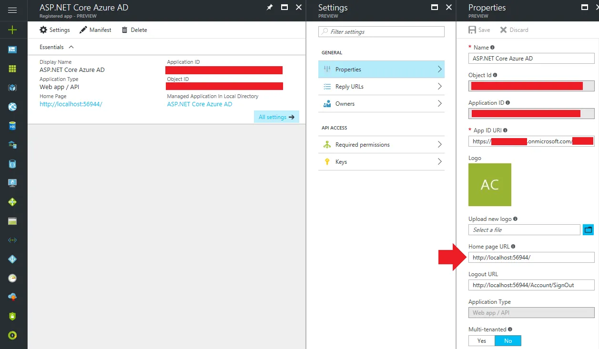The image size is (599, 349).
Task: Open Settings with the gear button
Action: [x=55, y=30]
